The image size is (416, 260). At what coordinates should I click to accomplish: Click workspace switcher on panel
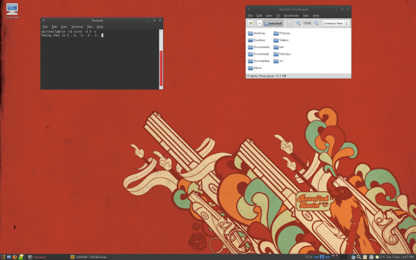pos(339,257)
